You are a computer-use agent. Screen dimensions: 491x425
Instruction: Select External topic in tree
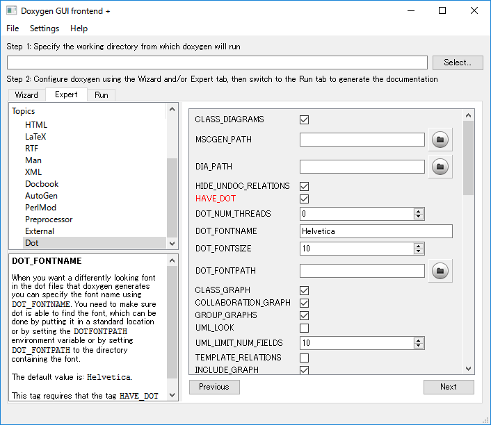pyautogui.click(x=40, y=231)
